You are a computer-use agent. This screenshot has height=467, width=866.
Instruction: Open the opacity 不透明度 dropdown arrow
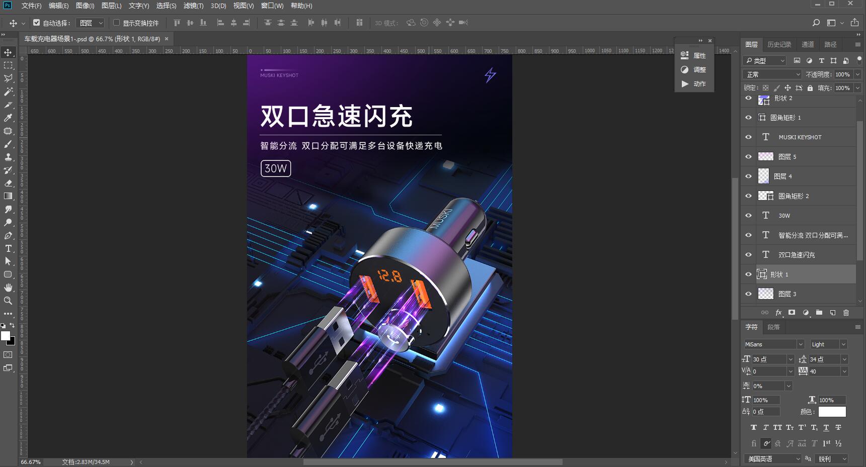pos(857,74)
